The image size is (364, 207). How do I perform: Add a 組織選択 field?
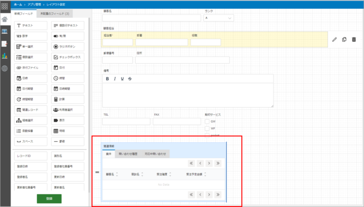coord(31,120)
